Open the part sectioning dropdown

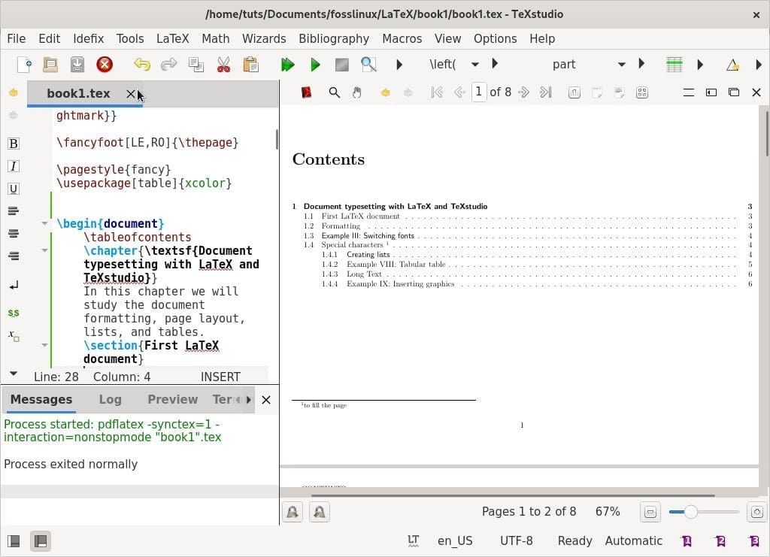[x=622, y=65]
